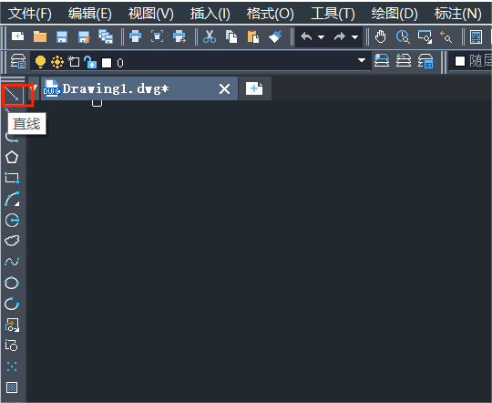492x403 pixels.
Task: Click the white layer color swatch
Action: tap(107, 63)
